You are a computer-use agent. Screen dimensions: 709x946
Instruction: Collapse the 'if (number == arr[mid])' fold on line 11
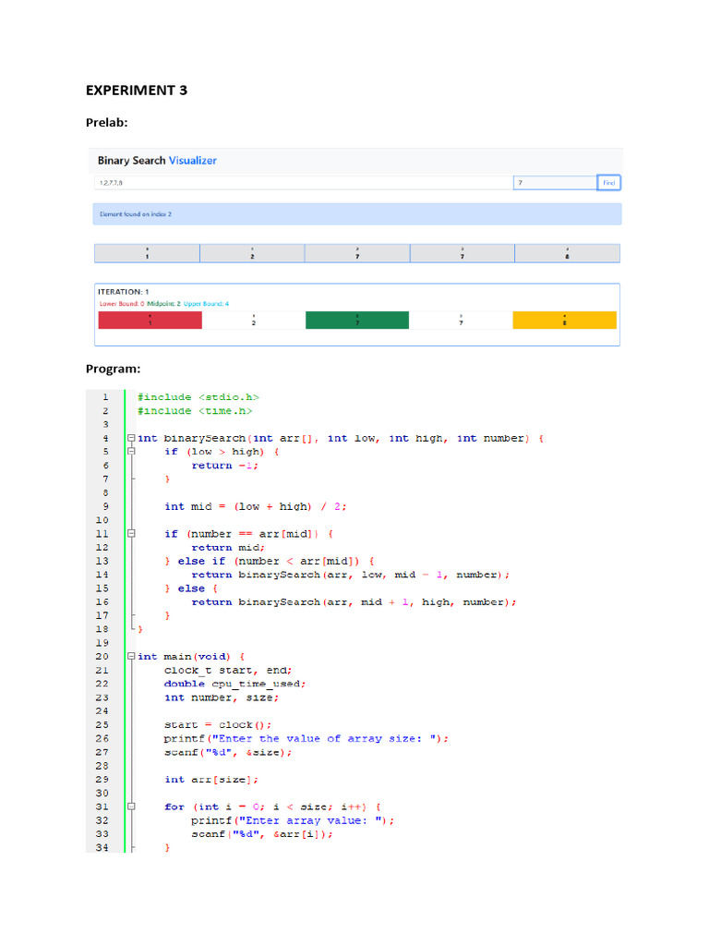pos(131,534)
